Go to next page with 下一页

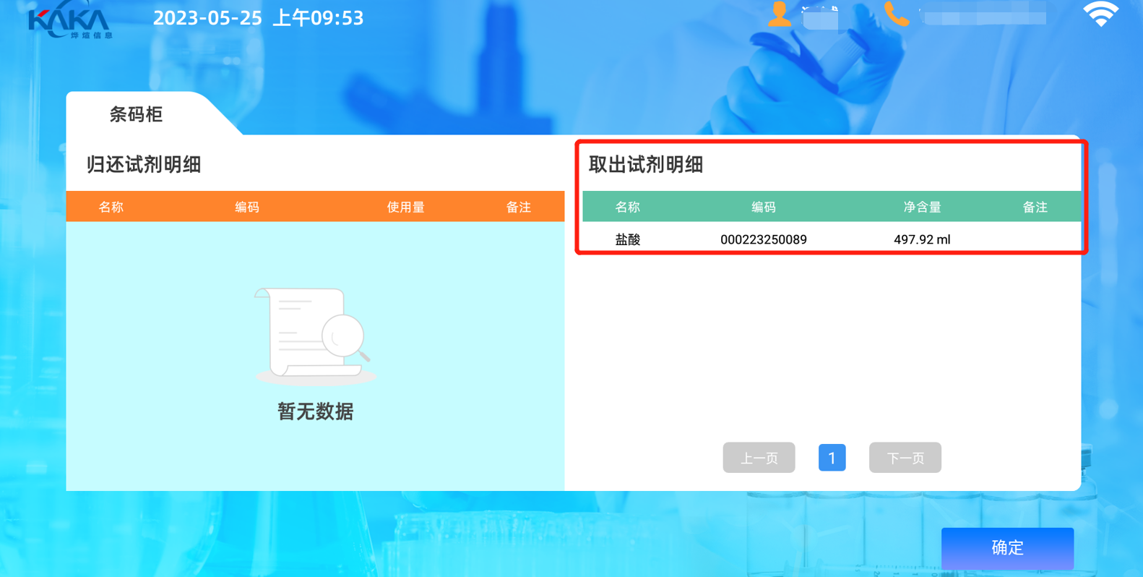click(x=905, y=458)
